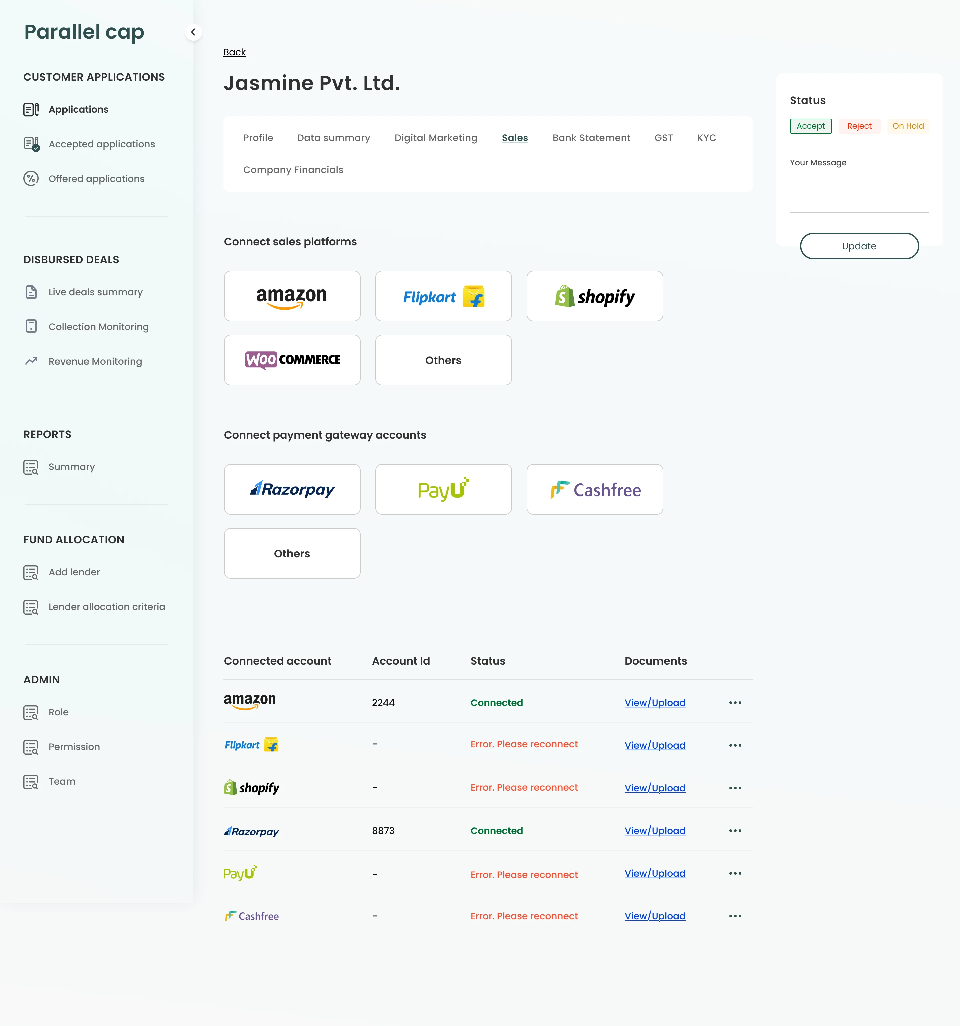Image resolution: width=960 pixels, height=1026 pixels.
Task: Open the more options menu for Razorpay row
Action: pyautogui.click(x=735, y=831)
